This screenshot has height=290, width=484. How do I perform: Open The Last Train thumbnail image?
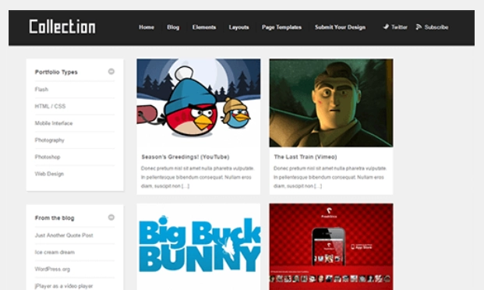point(331,103)
